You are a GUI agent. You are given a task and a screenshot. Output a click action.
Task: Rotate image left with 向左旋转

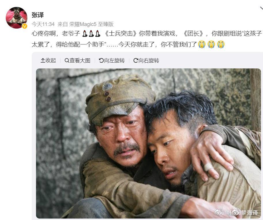(112, 60)
